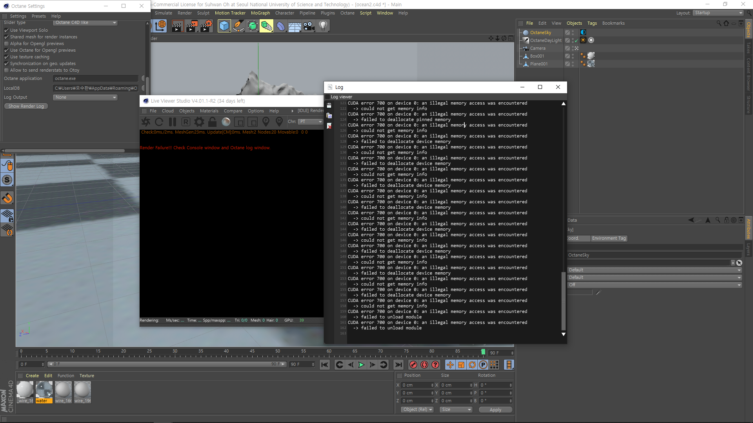Go to start of animation button
Image resolution: width=753 pixels, height=423 pixels.
pyautogui.click(x=325, y=365)
